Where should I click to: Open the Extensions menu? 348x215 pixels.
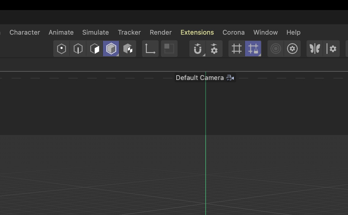(x=197, y=33)
